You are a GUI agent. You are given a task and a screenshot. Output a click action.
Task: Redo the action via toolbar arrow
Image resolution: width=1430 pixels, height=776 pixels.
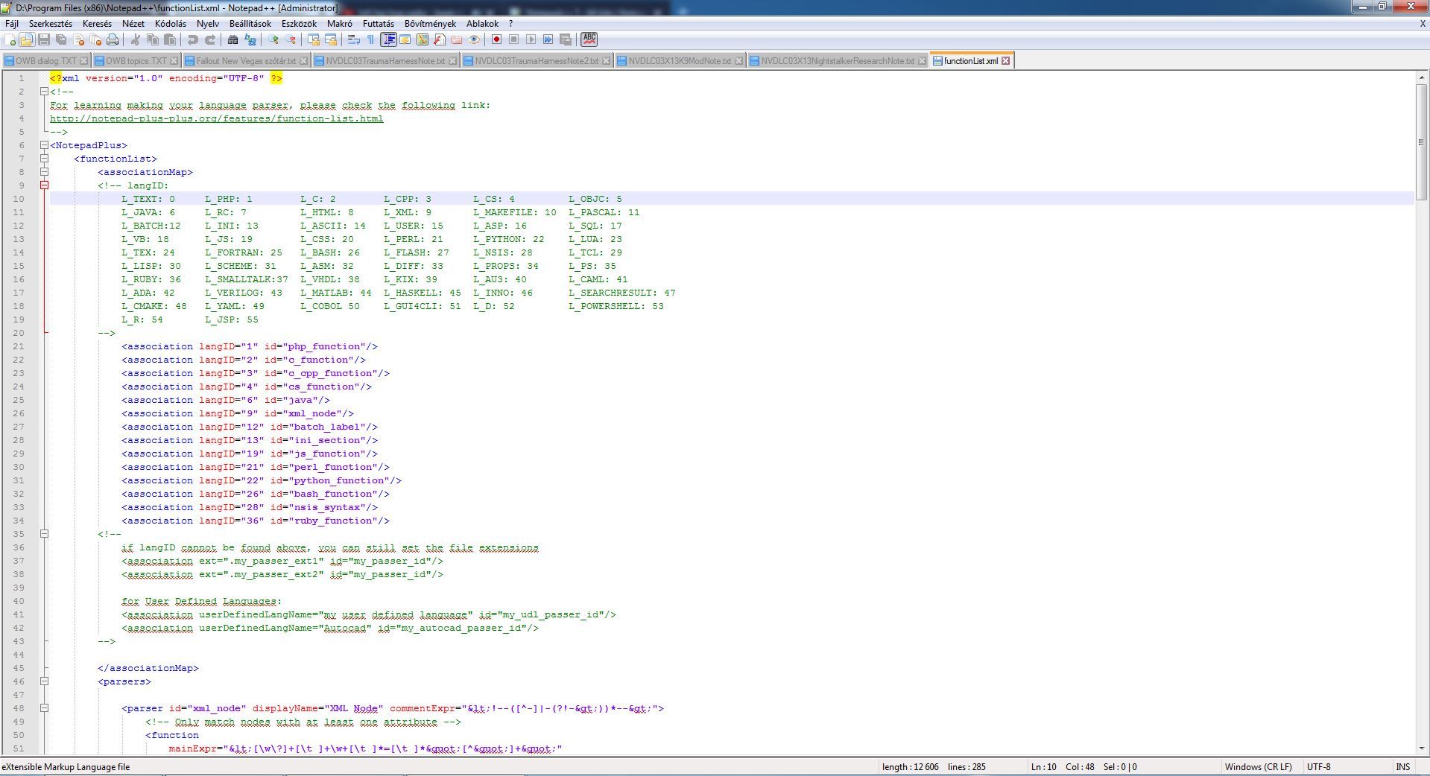coord(210,39)
